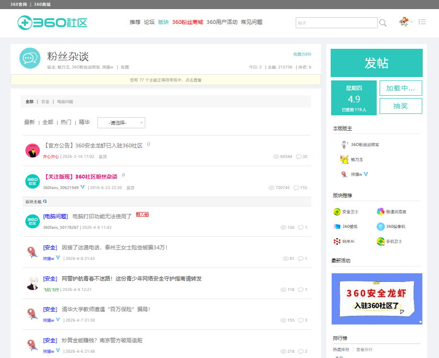Open the 常见问题 nav item
This screenshot has height=358, width=439.
(252, 22)
